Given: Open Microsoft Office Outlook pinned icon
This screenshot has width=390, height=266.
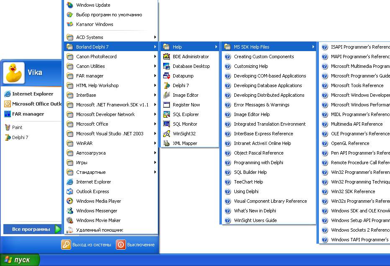Looking at the screenshot, I should pyautogui.click(x=8, y=104).
